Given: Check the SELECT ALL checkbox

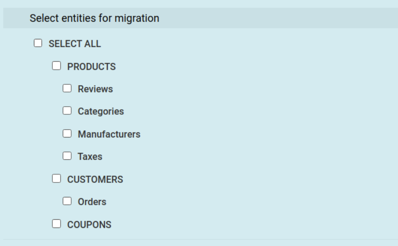Looking at the screenshot, I should (38, 44).
